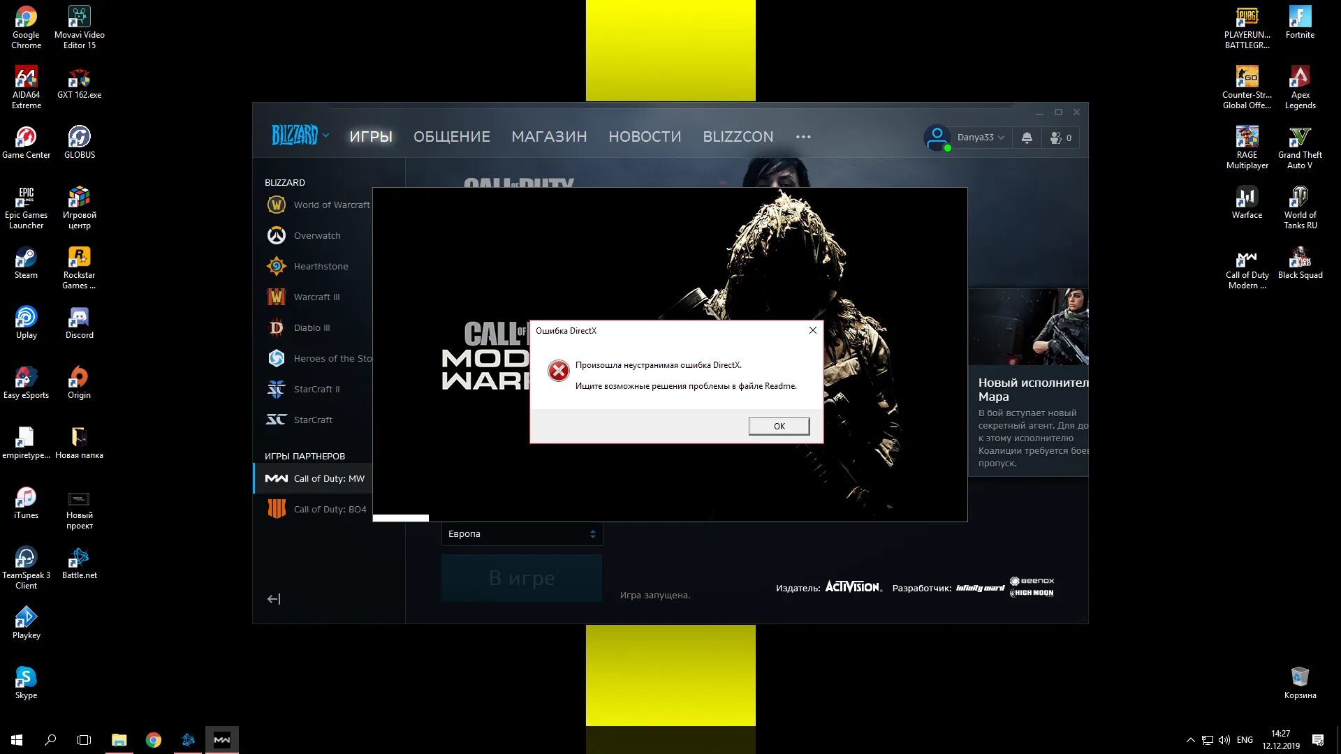
Task: Open Warface desktop shortcut
Action: [x=1247, y=203]
